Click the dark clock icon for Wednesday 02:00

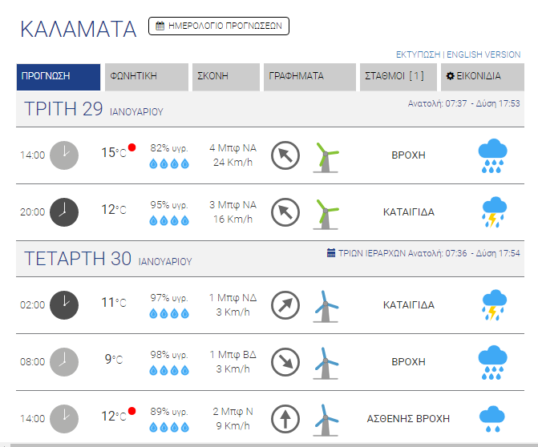point(65,304)
